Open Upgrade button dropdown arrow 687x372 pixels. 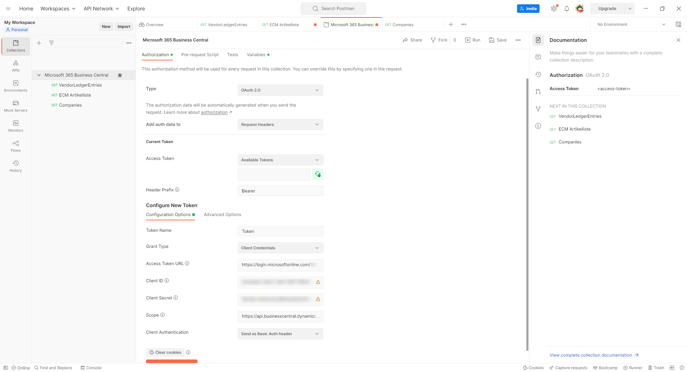point(630,9)
